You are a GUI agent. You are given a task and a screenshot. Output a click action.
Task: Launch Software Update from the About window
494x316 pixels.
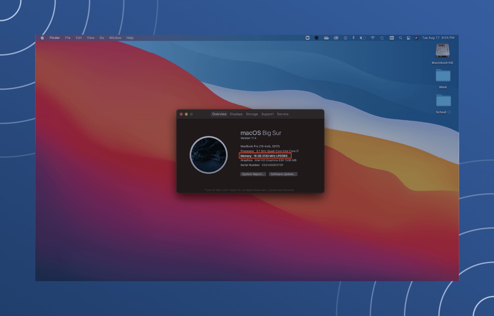click(283, 174)
